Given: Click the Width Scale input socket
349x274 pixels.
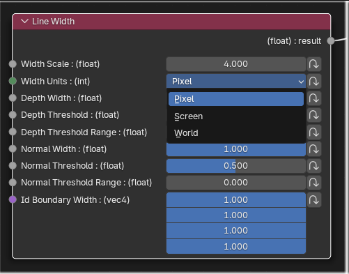Looking at the screenshot, I should point(13,64).
